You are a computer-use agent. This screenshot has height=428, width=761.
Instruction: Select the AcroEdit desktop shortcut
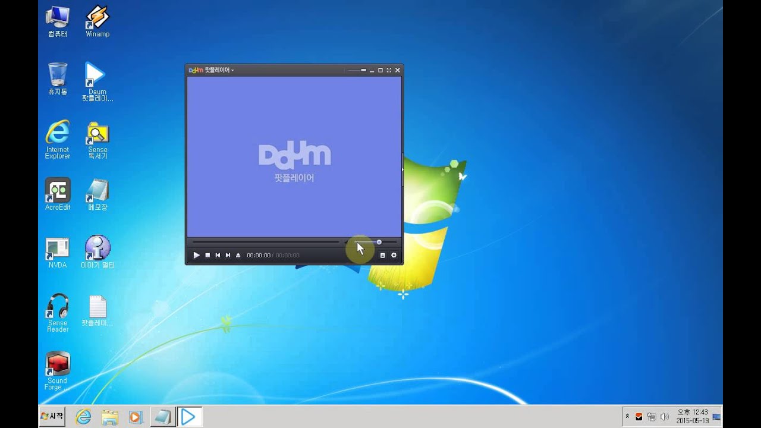click(x=58, y=194)
